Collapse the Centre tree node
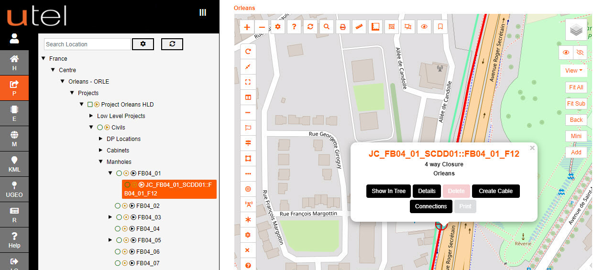 pos(53,70)
